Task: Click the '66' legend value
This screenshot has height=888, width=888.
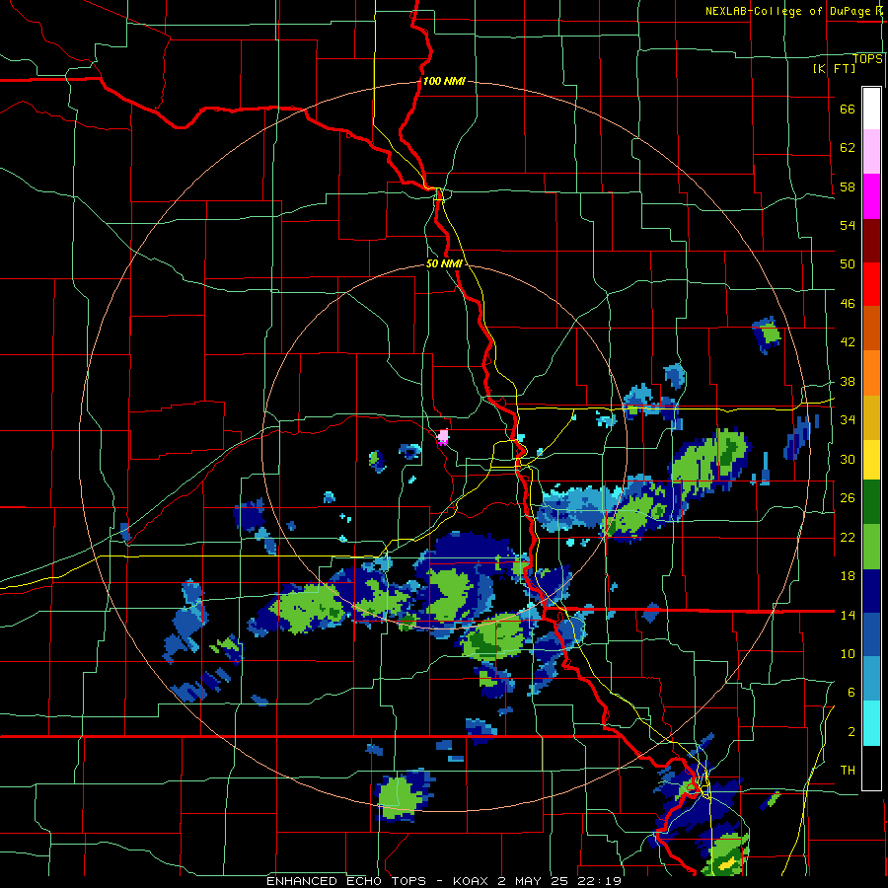Action: tap(848, 110)
